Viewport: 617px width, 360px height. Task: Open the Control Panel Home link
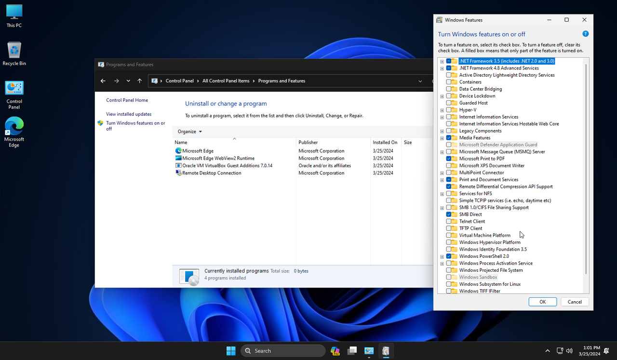tap(127, 100)
